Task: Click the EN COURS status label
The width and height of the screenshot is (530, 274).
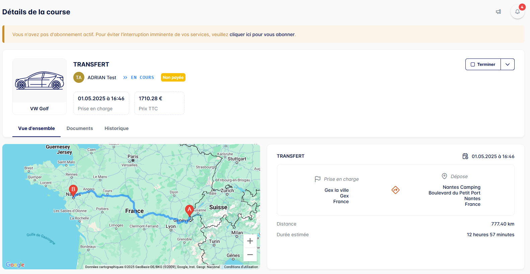Action: point(143,78)
